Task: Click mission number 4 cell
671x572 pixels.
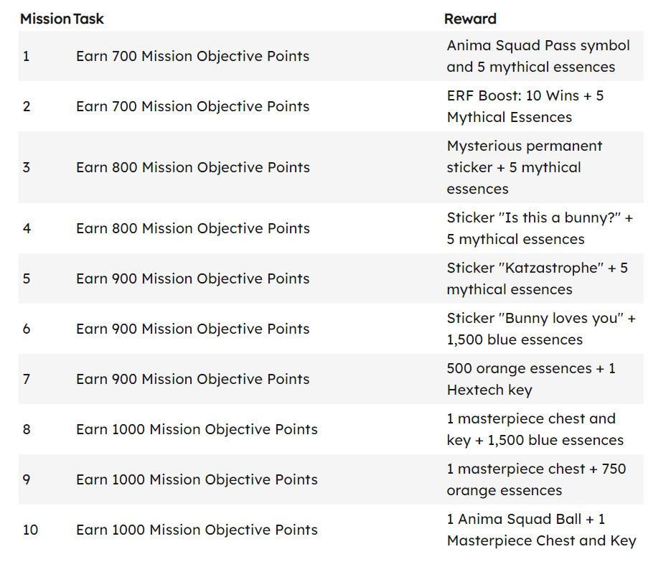Action: (x=27, y=228)
